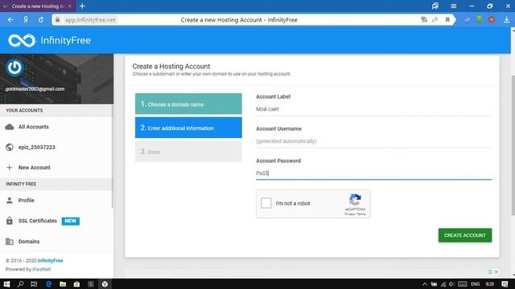The image size is (515, 289).
Task: Launch Edge from the taskbar
Action: coord(48,284)
